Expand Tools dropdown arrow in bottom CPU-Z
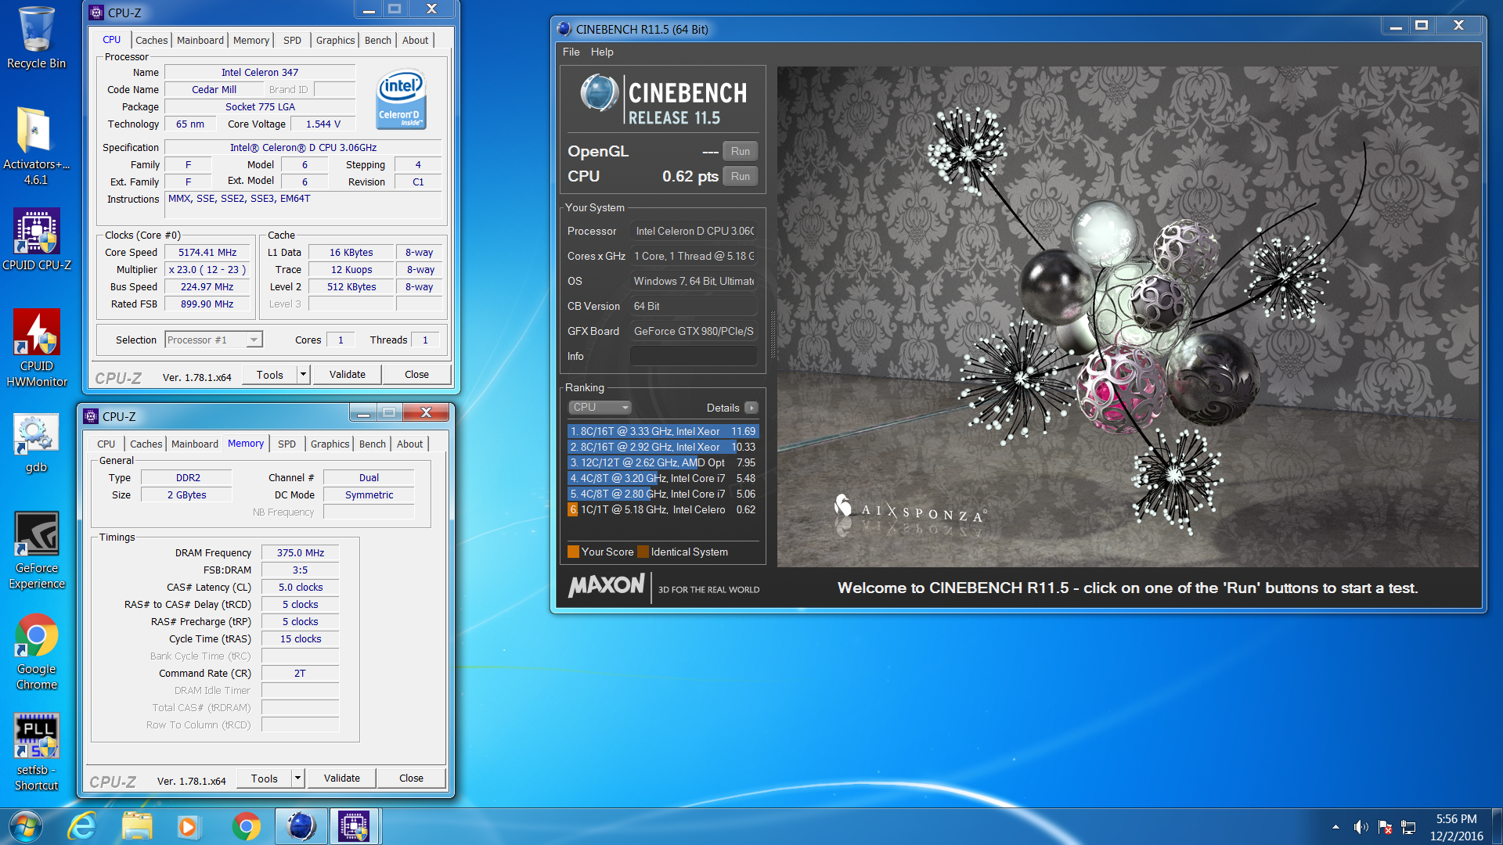Screen dimensions: 1503x845 tap(297, 778)
